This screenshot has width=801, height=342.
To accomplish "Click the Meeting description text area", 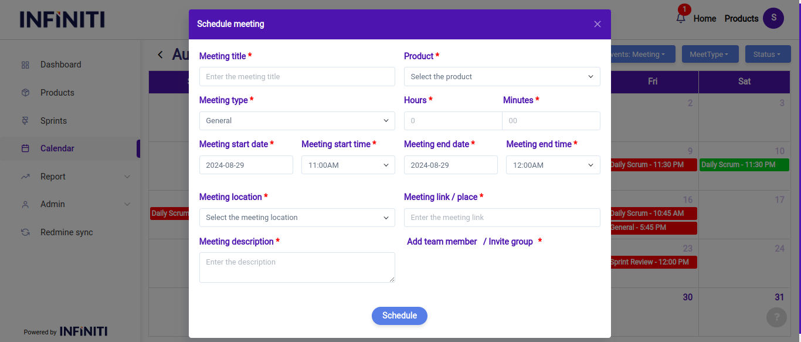I will point(297,267).
